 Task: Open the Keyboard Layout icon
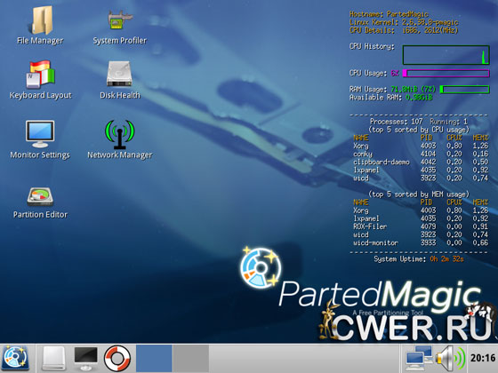(x=40, y=75)
